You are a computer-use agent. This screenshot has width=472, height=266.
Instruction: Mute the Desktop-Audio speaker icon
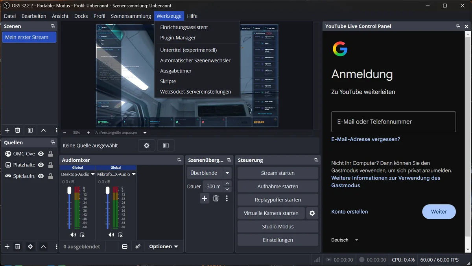(x=73, y=235)
